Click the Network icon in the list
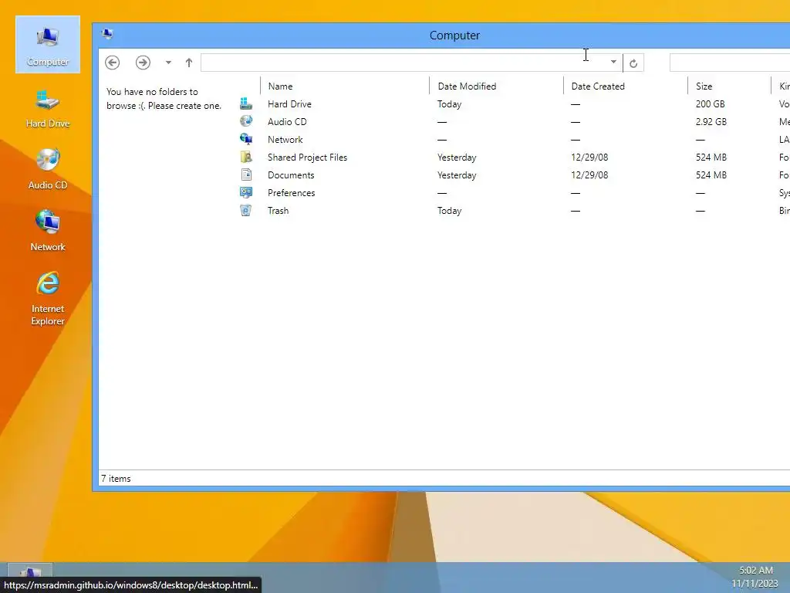The image size is (790, 593). (246, 139)
